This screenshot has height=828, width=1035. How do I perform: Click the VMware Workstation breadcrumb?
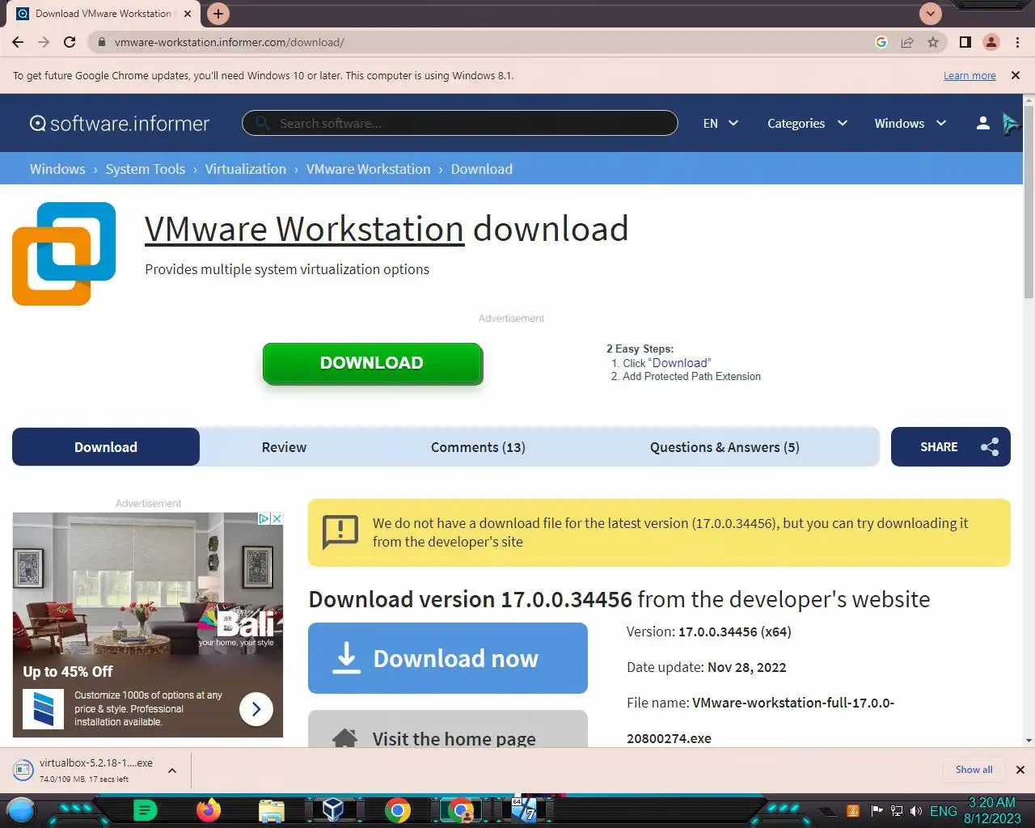click(x=368, y=169)
